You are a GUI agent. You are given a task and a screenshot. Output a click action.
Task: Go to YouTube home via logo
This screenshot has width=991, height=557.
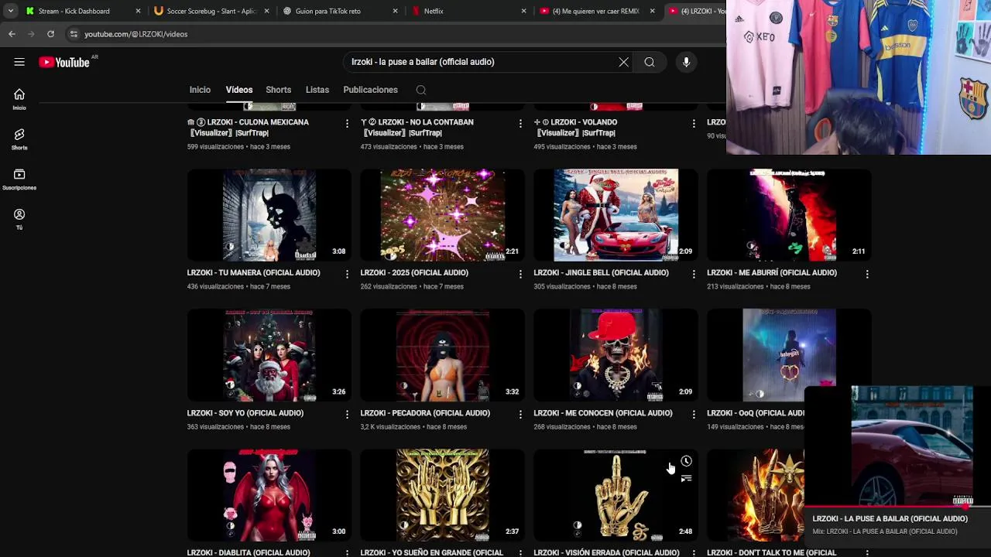(x=64, y=62)
